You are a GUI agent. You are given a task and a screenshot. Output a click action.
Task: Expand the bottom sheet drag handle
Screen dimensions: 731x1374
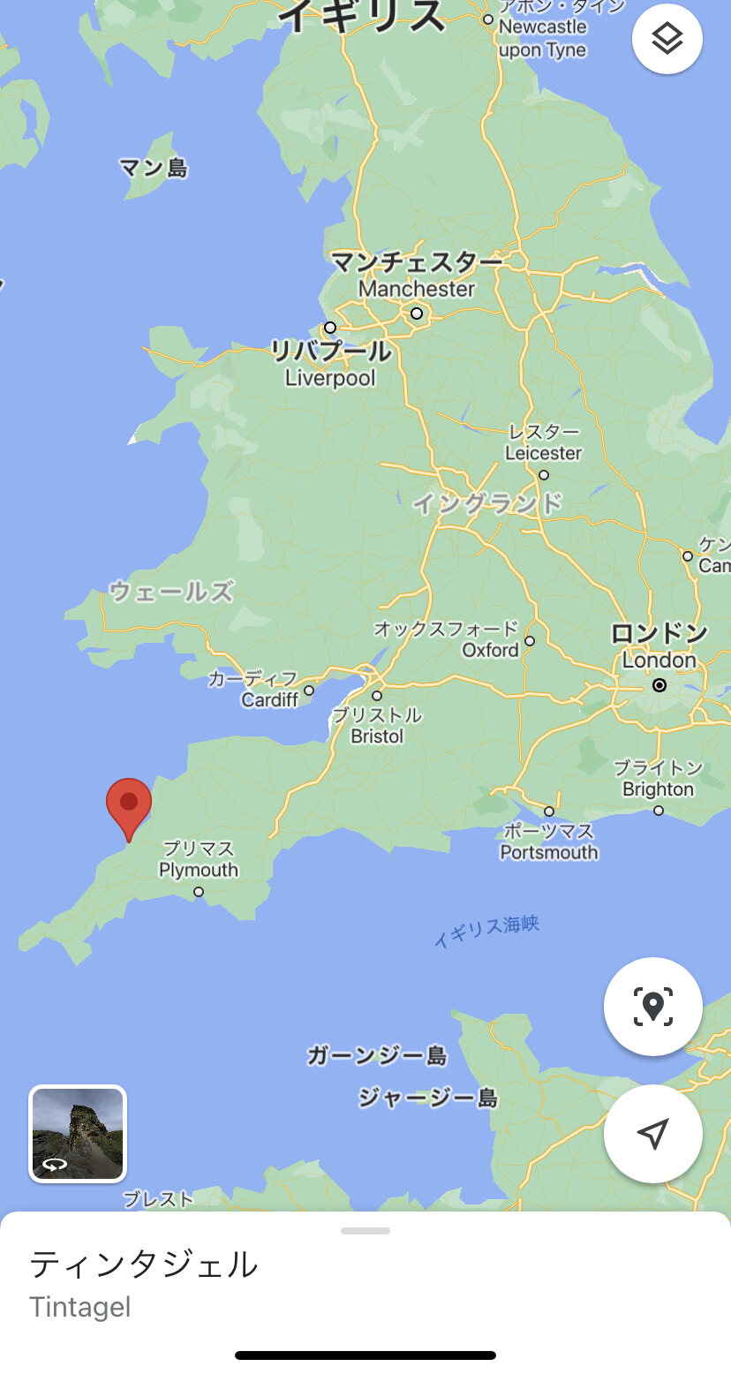pos(365,1230)
